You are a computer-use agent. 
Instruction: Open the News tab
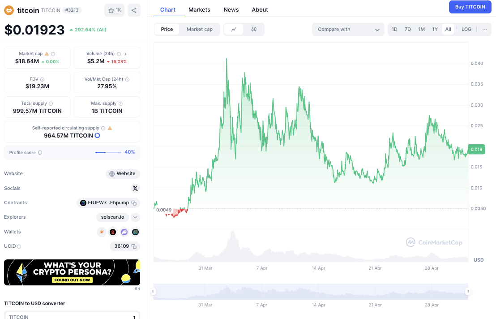[231, 10]
